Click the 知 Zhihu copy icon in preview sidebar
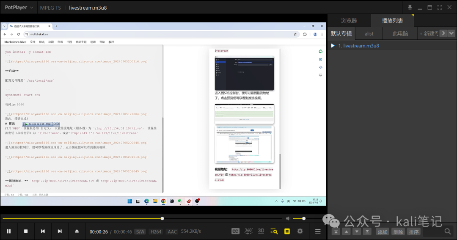The height and width of the screenshot is (240, 457). coord(321,59)
